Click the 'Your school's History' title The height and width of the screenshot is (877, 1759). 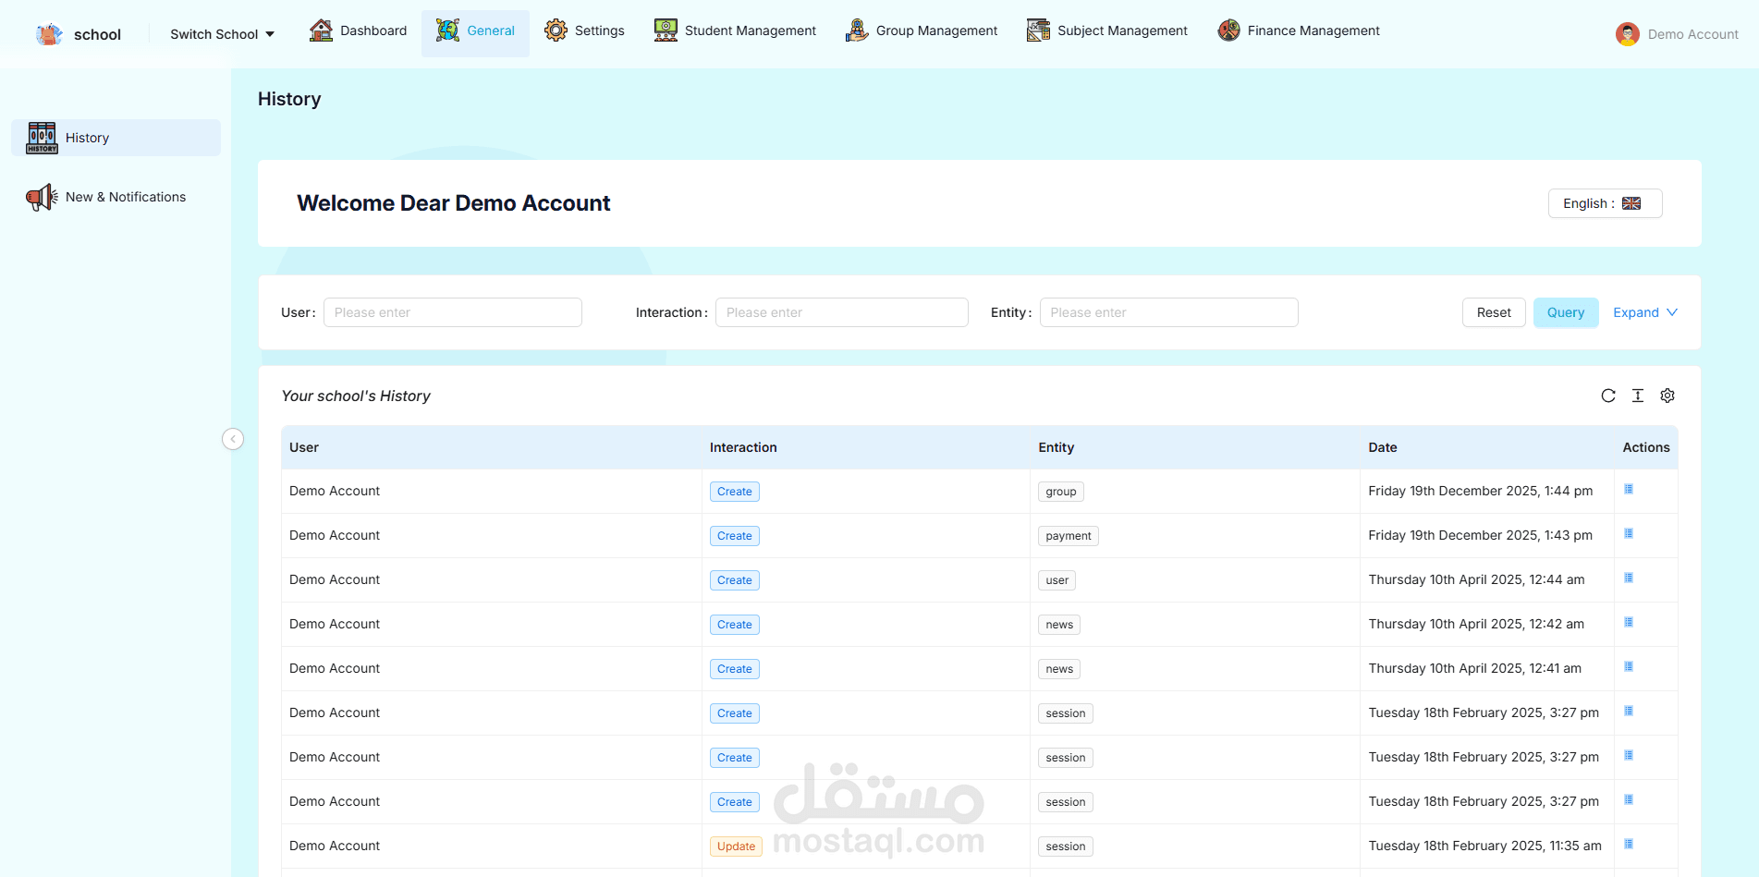[356, 396]
